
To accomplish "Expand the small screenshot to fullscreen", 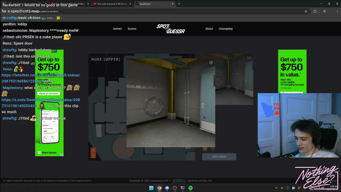I will click(249, 58).
